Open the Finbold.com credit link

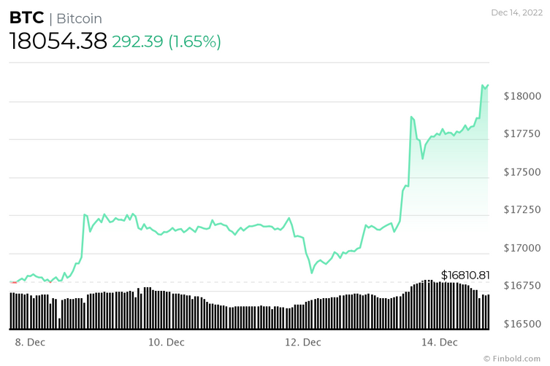(x=512, y=359)
